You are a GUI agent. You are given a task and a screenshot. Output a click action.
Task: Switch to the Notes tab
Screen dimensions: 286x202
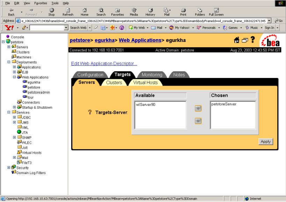(x=179, y=75)
